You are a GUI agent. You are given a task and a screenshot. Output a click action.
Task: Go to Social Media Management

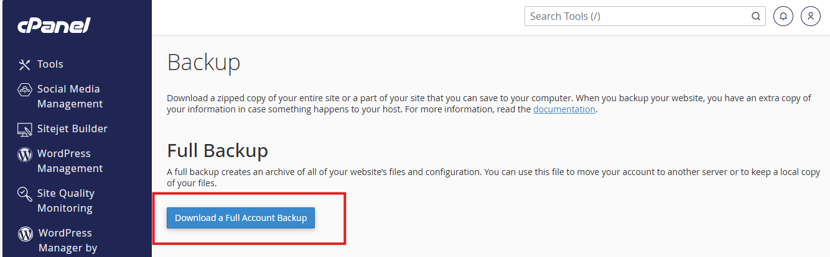point(70,97)
